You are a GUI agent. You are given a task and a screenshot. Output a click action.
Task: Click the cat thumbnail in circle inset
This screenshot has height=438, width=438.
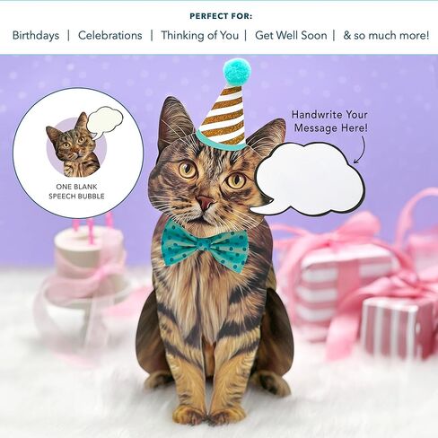(73, 145)
